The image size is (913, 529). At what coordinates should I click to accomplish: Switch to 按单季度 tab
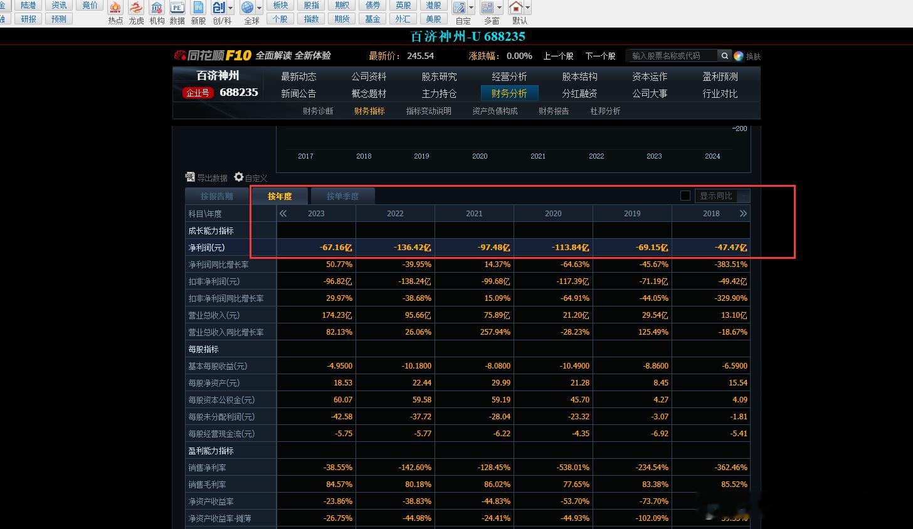(x=342, y=196)
